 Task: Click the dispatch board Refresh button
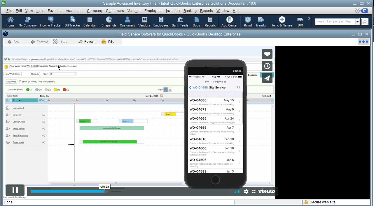35,74
